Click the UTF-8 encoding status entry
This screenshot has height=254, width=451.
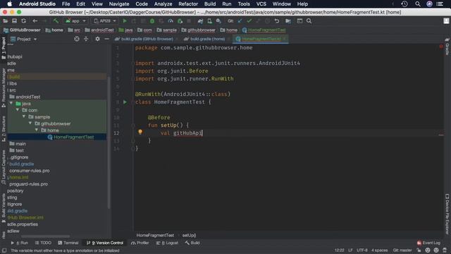pyautogui.click(x=362, y=250)
